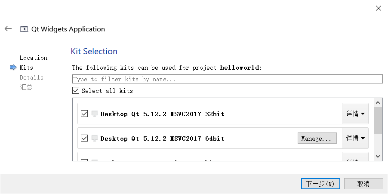The height and width of the screenshot is (194, 388).
Task: Focus the filter kits by name field
Action: pos(228,79)
